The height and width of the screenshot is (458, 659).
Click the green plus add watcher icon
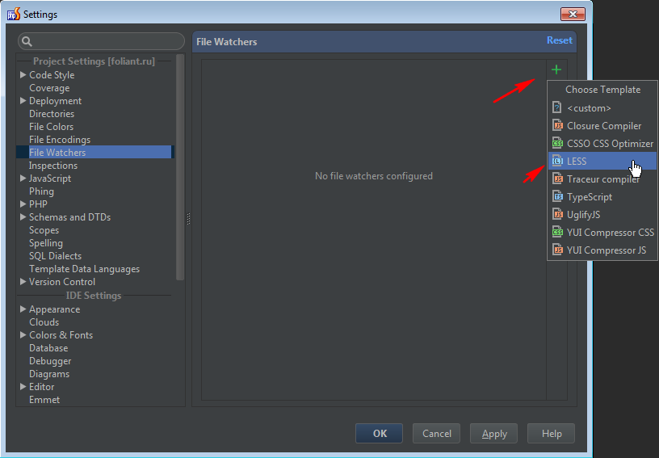(556, 69)
